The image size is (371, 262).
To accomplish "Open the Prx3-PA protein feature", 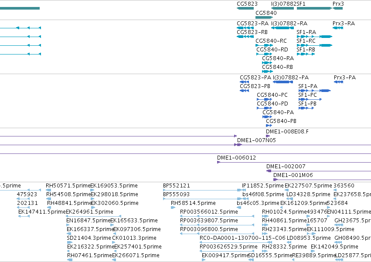I will pos(338,82).
